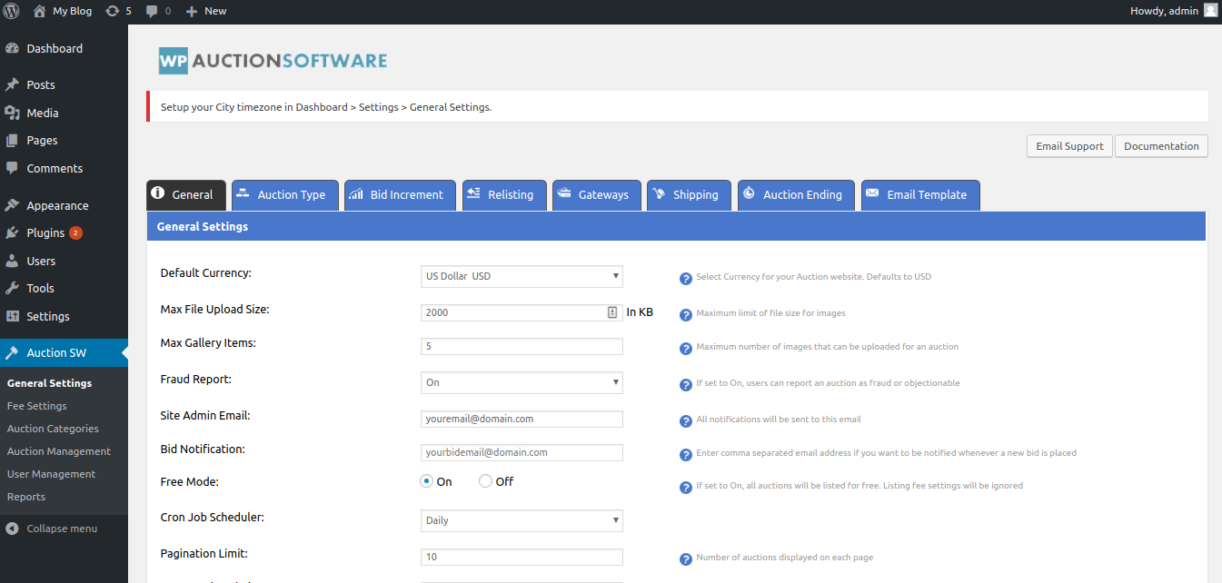This screenshot has width=1222, height=583.
Task: Open Auction Management submenu link
Action: coord(58,451)
